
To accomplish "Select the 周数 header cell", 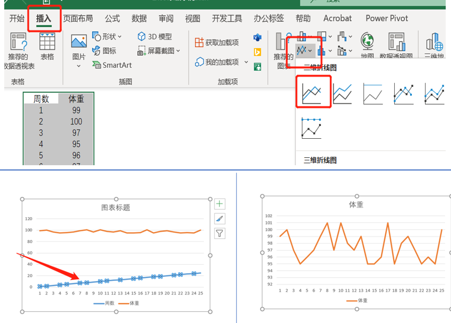I will [x=41, y=99].
